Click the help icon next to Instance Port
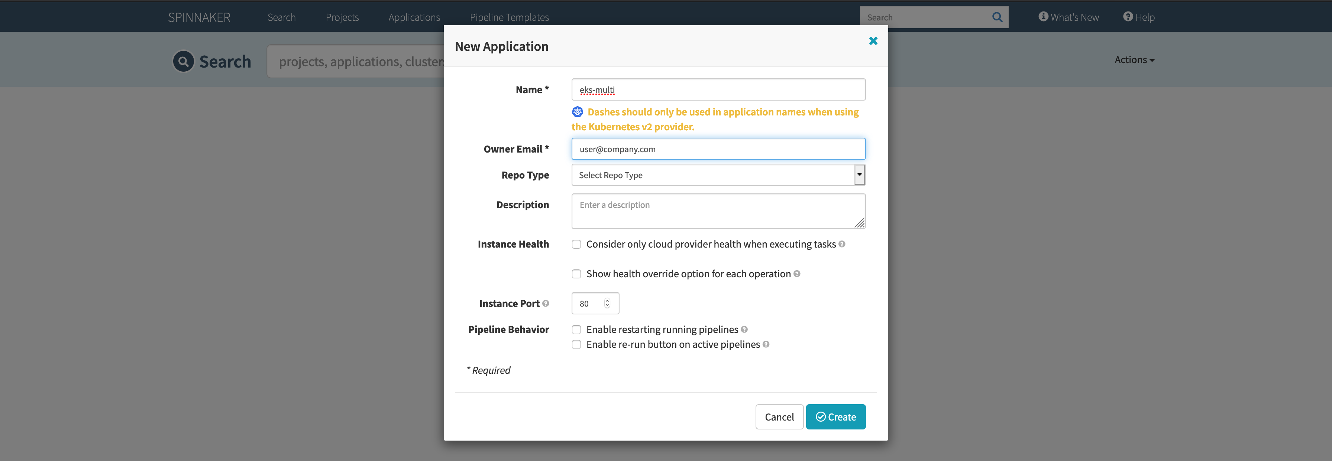Viewport: 1332px width, 461px height. [x=546, y=304]
